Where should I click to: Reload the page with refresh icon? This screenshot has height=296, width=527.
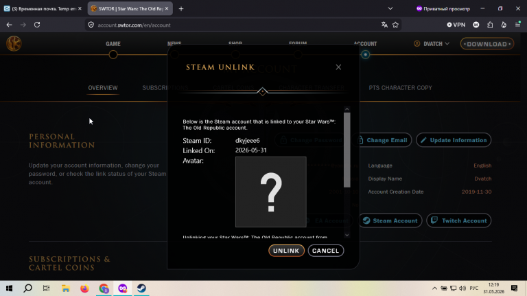click(x=37, y=25)
